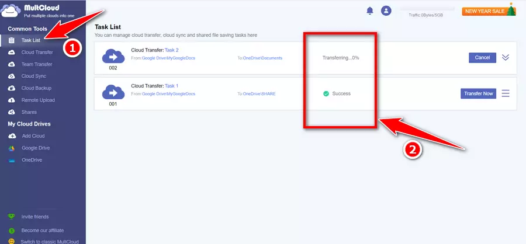Screen dimensions: 526x244
Task: Click the Team Transfer sidebar icon
Action: tap(12, 64)
